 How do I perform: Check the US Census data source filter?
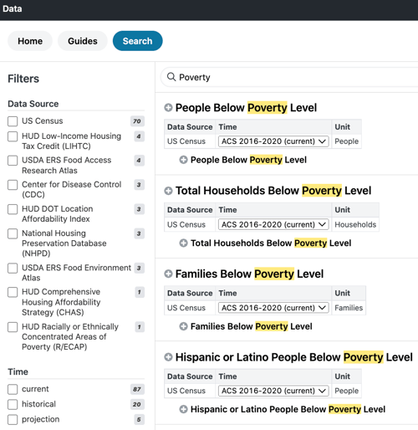pos(13,121)
